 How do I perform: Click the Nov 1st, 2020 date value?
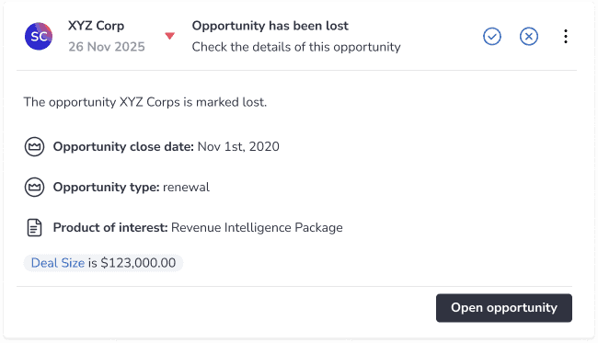coord(238,147)
